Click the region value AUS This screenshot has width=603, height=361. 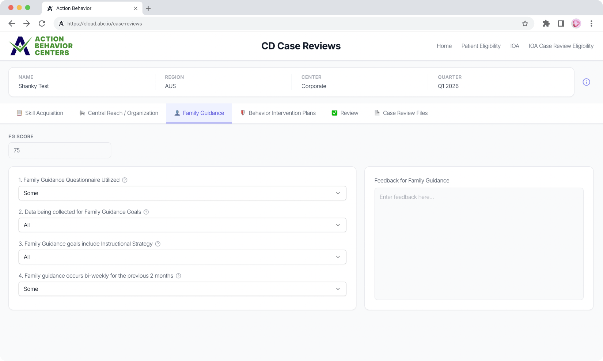tap(170, 86)
